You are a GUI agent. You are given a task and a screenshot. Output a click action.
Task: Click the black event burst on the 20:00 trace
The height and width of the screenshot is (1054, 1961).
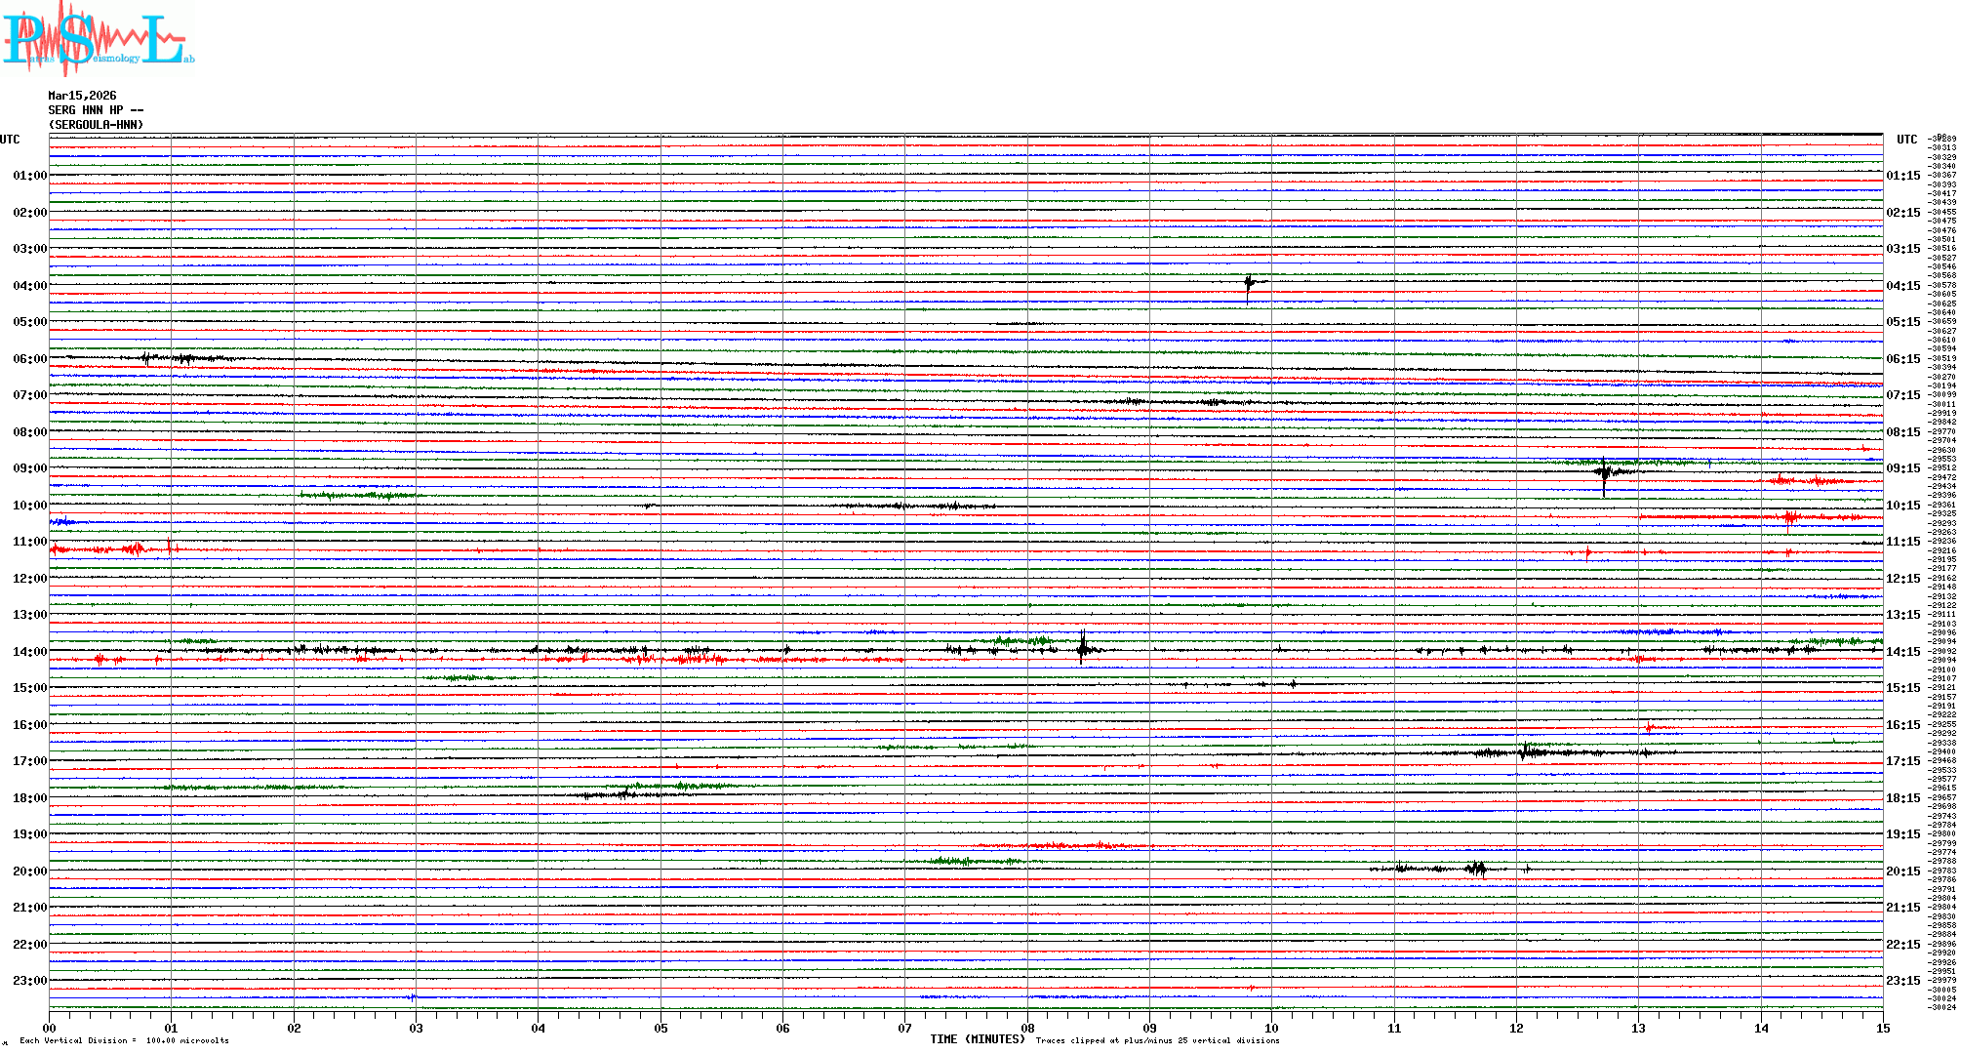1477,869
